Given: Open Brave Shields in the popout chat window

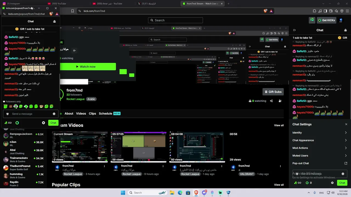Looking at the screenshot, I should pyautogui.click(x=51, y=14).
